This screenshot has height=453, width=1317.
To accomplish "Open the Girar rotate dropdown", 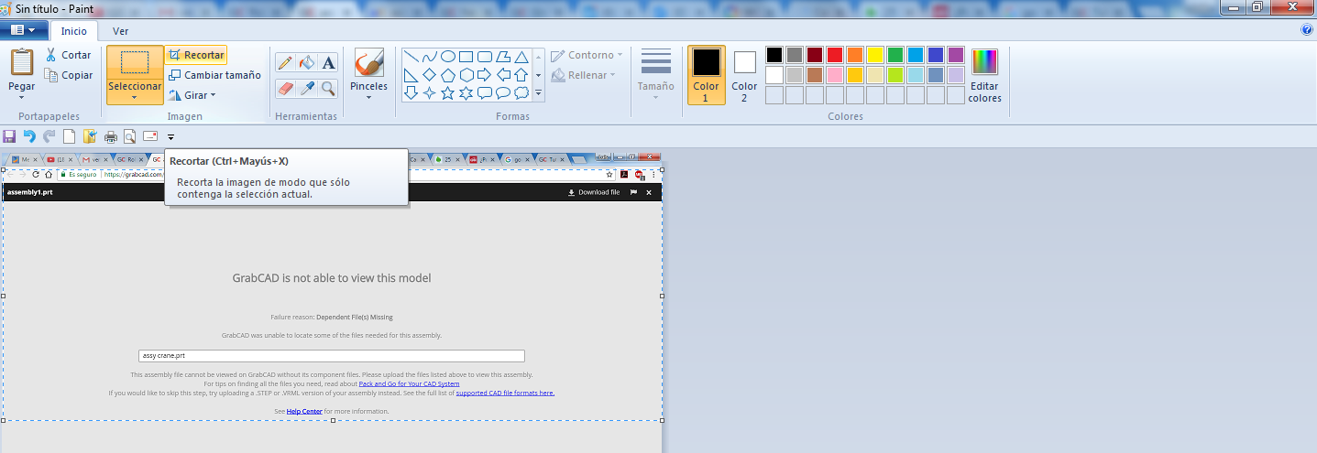I will (x=193, y=95).
